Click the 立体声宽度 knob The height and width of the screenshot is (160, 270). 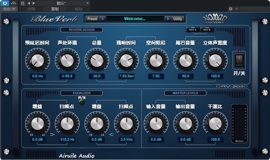[215, 60]
